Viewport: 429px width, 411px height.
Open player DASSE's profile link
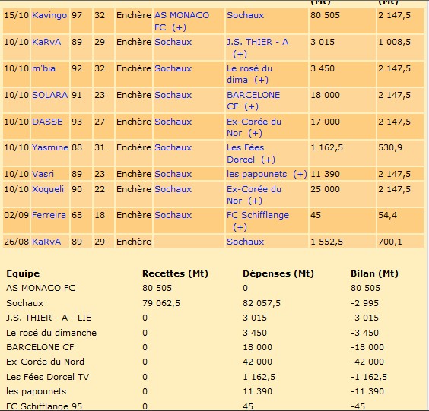(47, 122)
